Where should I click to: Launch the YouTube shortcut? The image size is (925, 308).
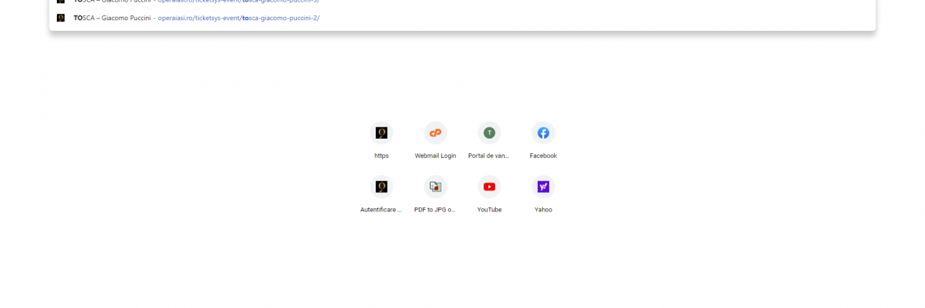(x=489, y=195)
